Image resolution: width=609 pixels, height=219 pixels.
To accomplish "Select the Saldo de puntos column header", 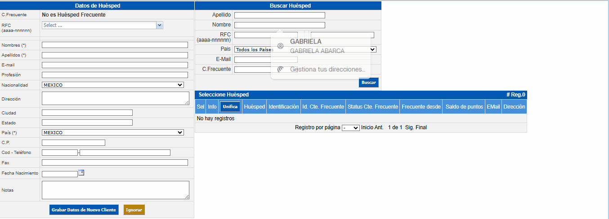I will click(x=464, y=107).
